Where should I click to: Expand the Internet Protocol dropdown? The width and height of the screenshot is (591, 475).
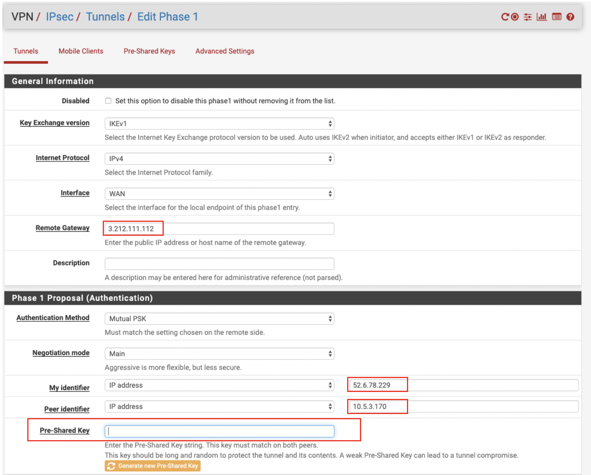click(x=219, y=159)
